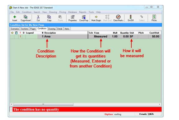This screenshot has height=120, width=179.
Task: Open the Condition menu
Action: pos(26,12)
